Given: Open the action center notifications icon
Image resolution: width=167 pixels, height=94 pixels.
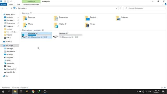Looking at the screenshot, I should tap(163, 92).
